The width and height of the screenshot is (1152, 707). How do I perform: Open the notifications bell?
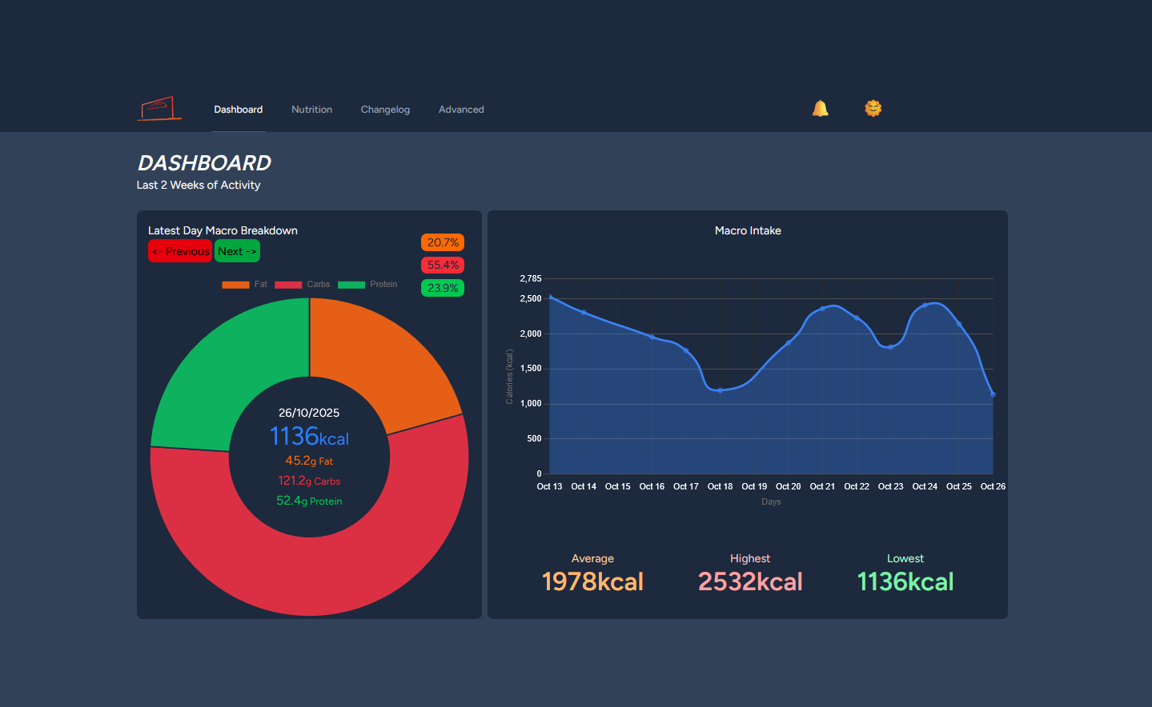click(x=819, y=108)
